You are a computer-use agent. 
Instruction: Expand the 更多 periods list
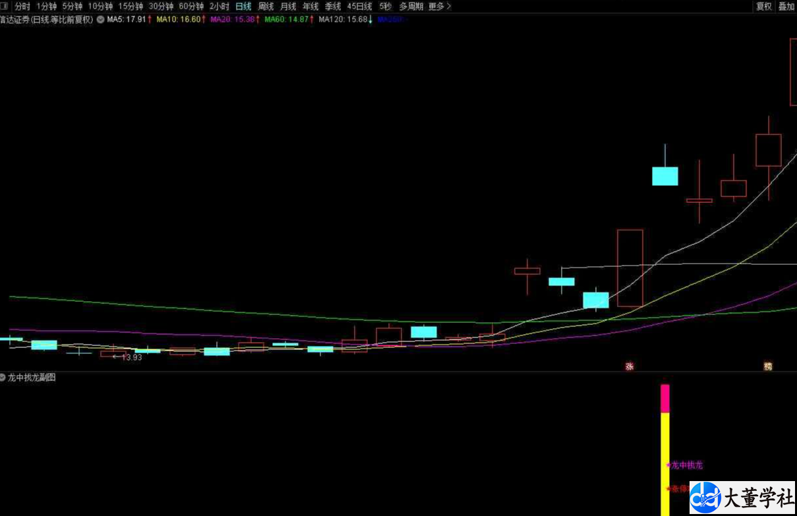[439, 7]
